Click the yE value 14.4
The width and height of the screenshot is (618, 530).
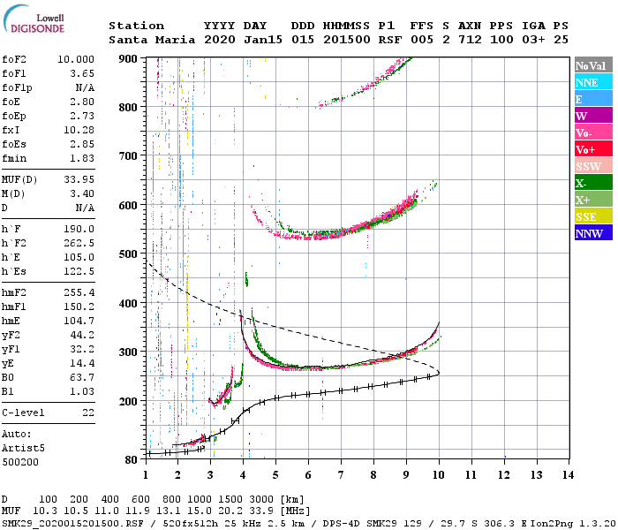pos(82,363)
